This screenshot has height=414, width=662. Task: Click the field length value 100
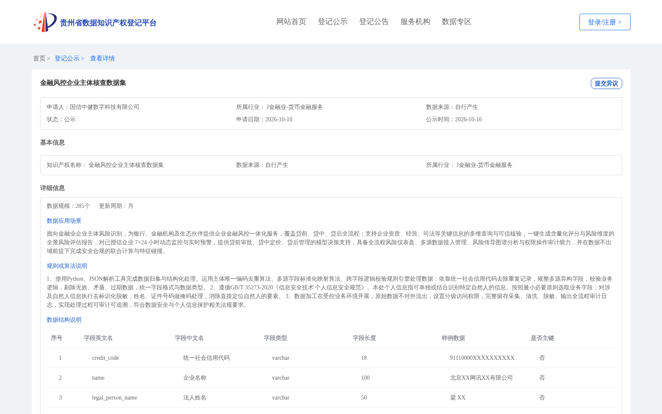tap(365, 378)
